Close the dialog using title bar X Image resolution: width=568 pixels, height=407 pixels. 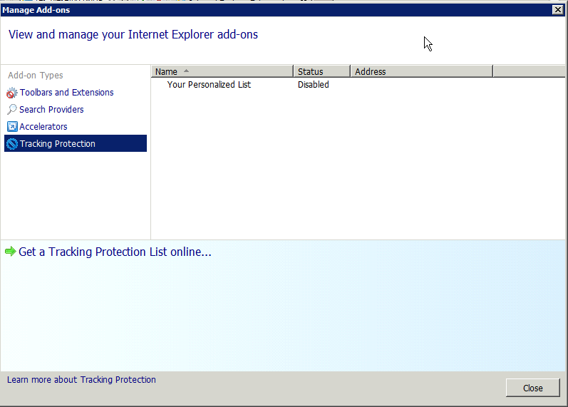[x=557, y=10]
